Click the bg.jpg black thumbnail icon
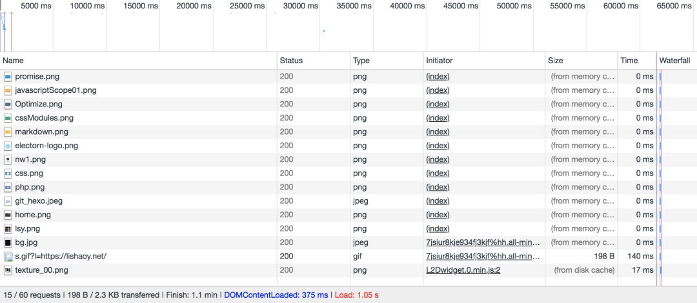Viewport: 697px width, 303px height. coord(8,242)
